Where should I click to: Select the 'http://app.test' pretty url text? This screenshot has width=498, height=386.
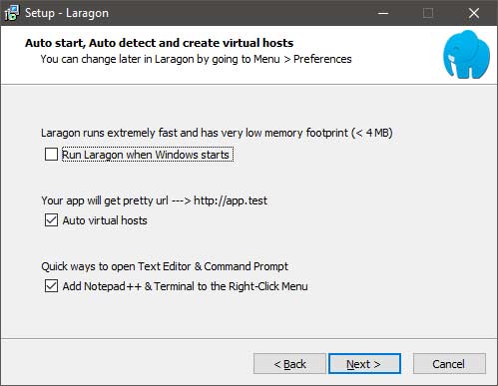click(x=231, y=200)
